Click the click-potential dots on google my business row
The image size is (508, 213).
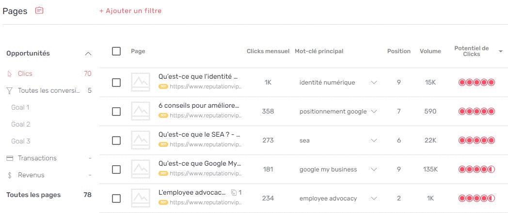(x=477, y=170)
